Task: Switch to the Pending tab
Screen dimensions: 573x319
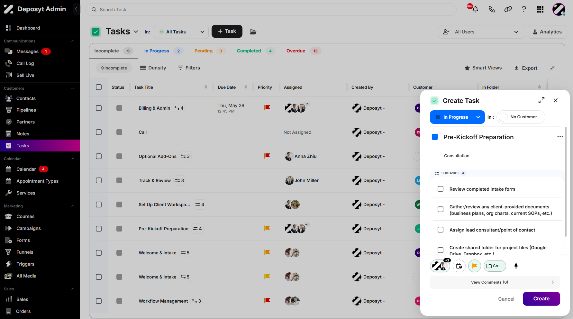Action: pos(210,51)
